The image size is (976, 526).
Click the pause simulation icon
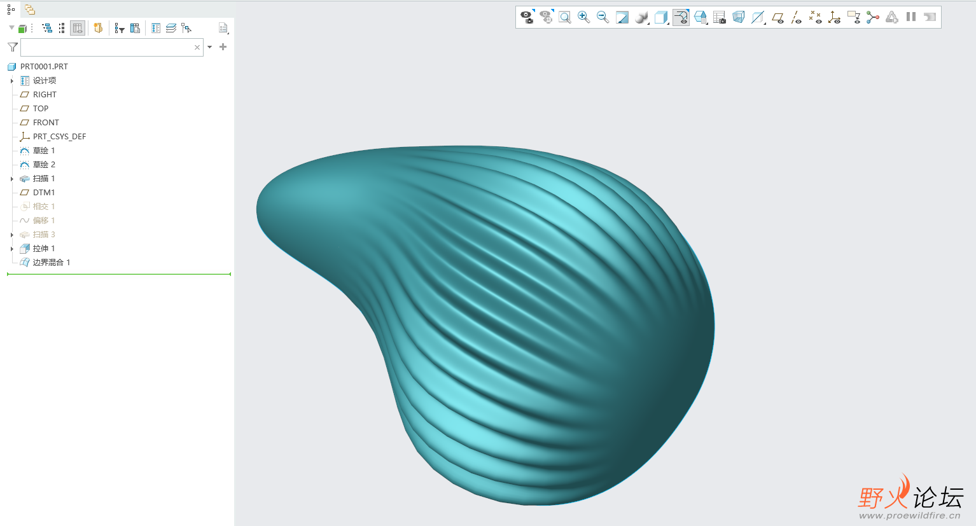point(911,17)
